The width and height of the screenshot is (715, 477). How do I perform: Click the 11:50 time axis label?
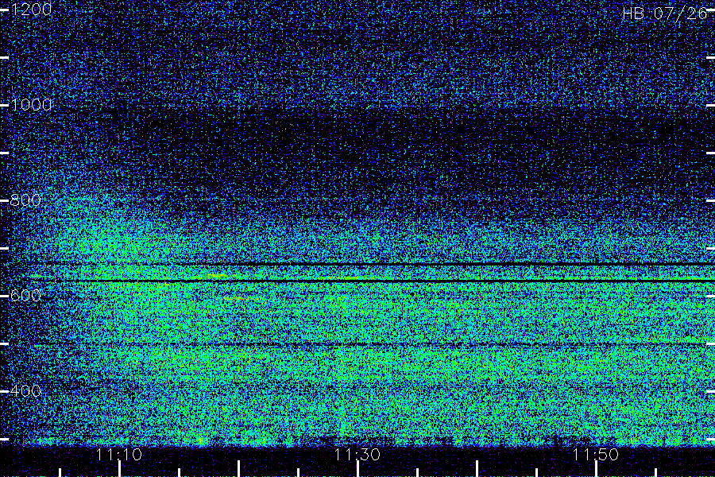pyautogui.click(x=596, y=455)
